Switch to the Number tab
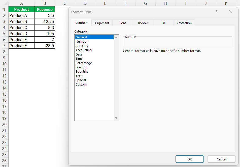 81,23
